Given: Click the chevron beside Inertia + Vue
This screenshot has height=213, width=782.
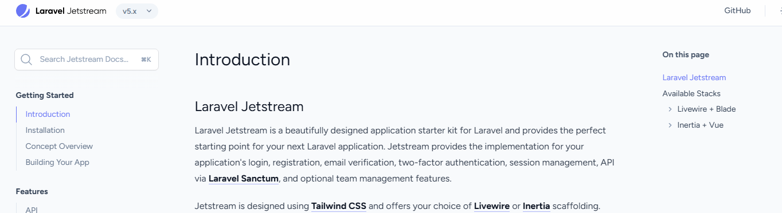Looking at the screenshot, I should [x=670, y=125].
